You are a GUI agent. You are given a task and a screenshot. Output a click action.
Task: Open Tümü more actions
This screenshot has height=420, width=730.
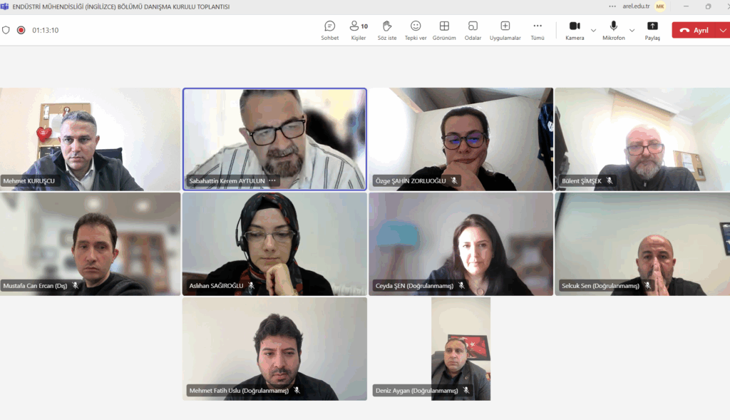pos(538,30)
